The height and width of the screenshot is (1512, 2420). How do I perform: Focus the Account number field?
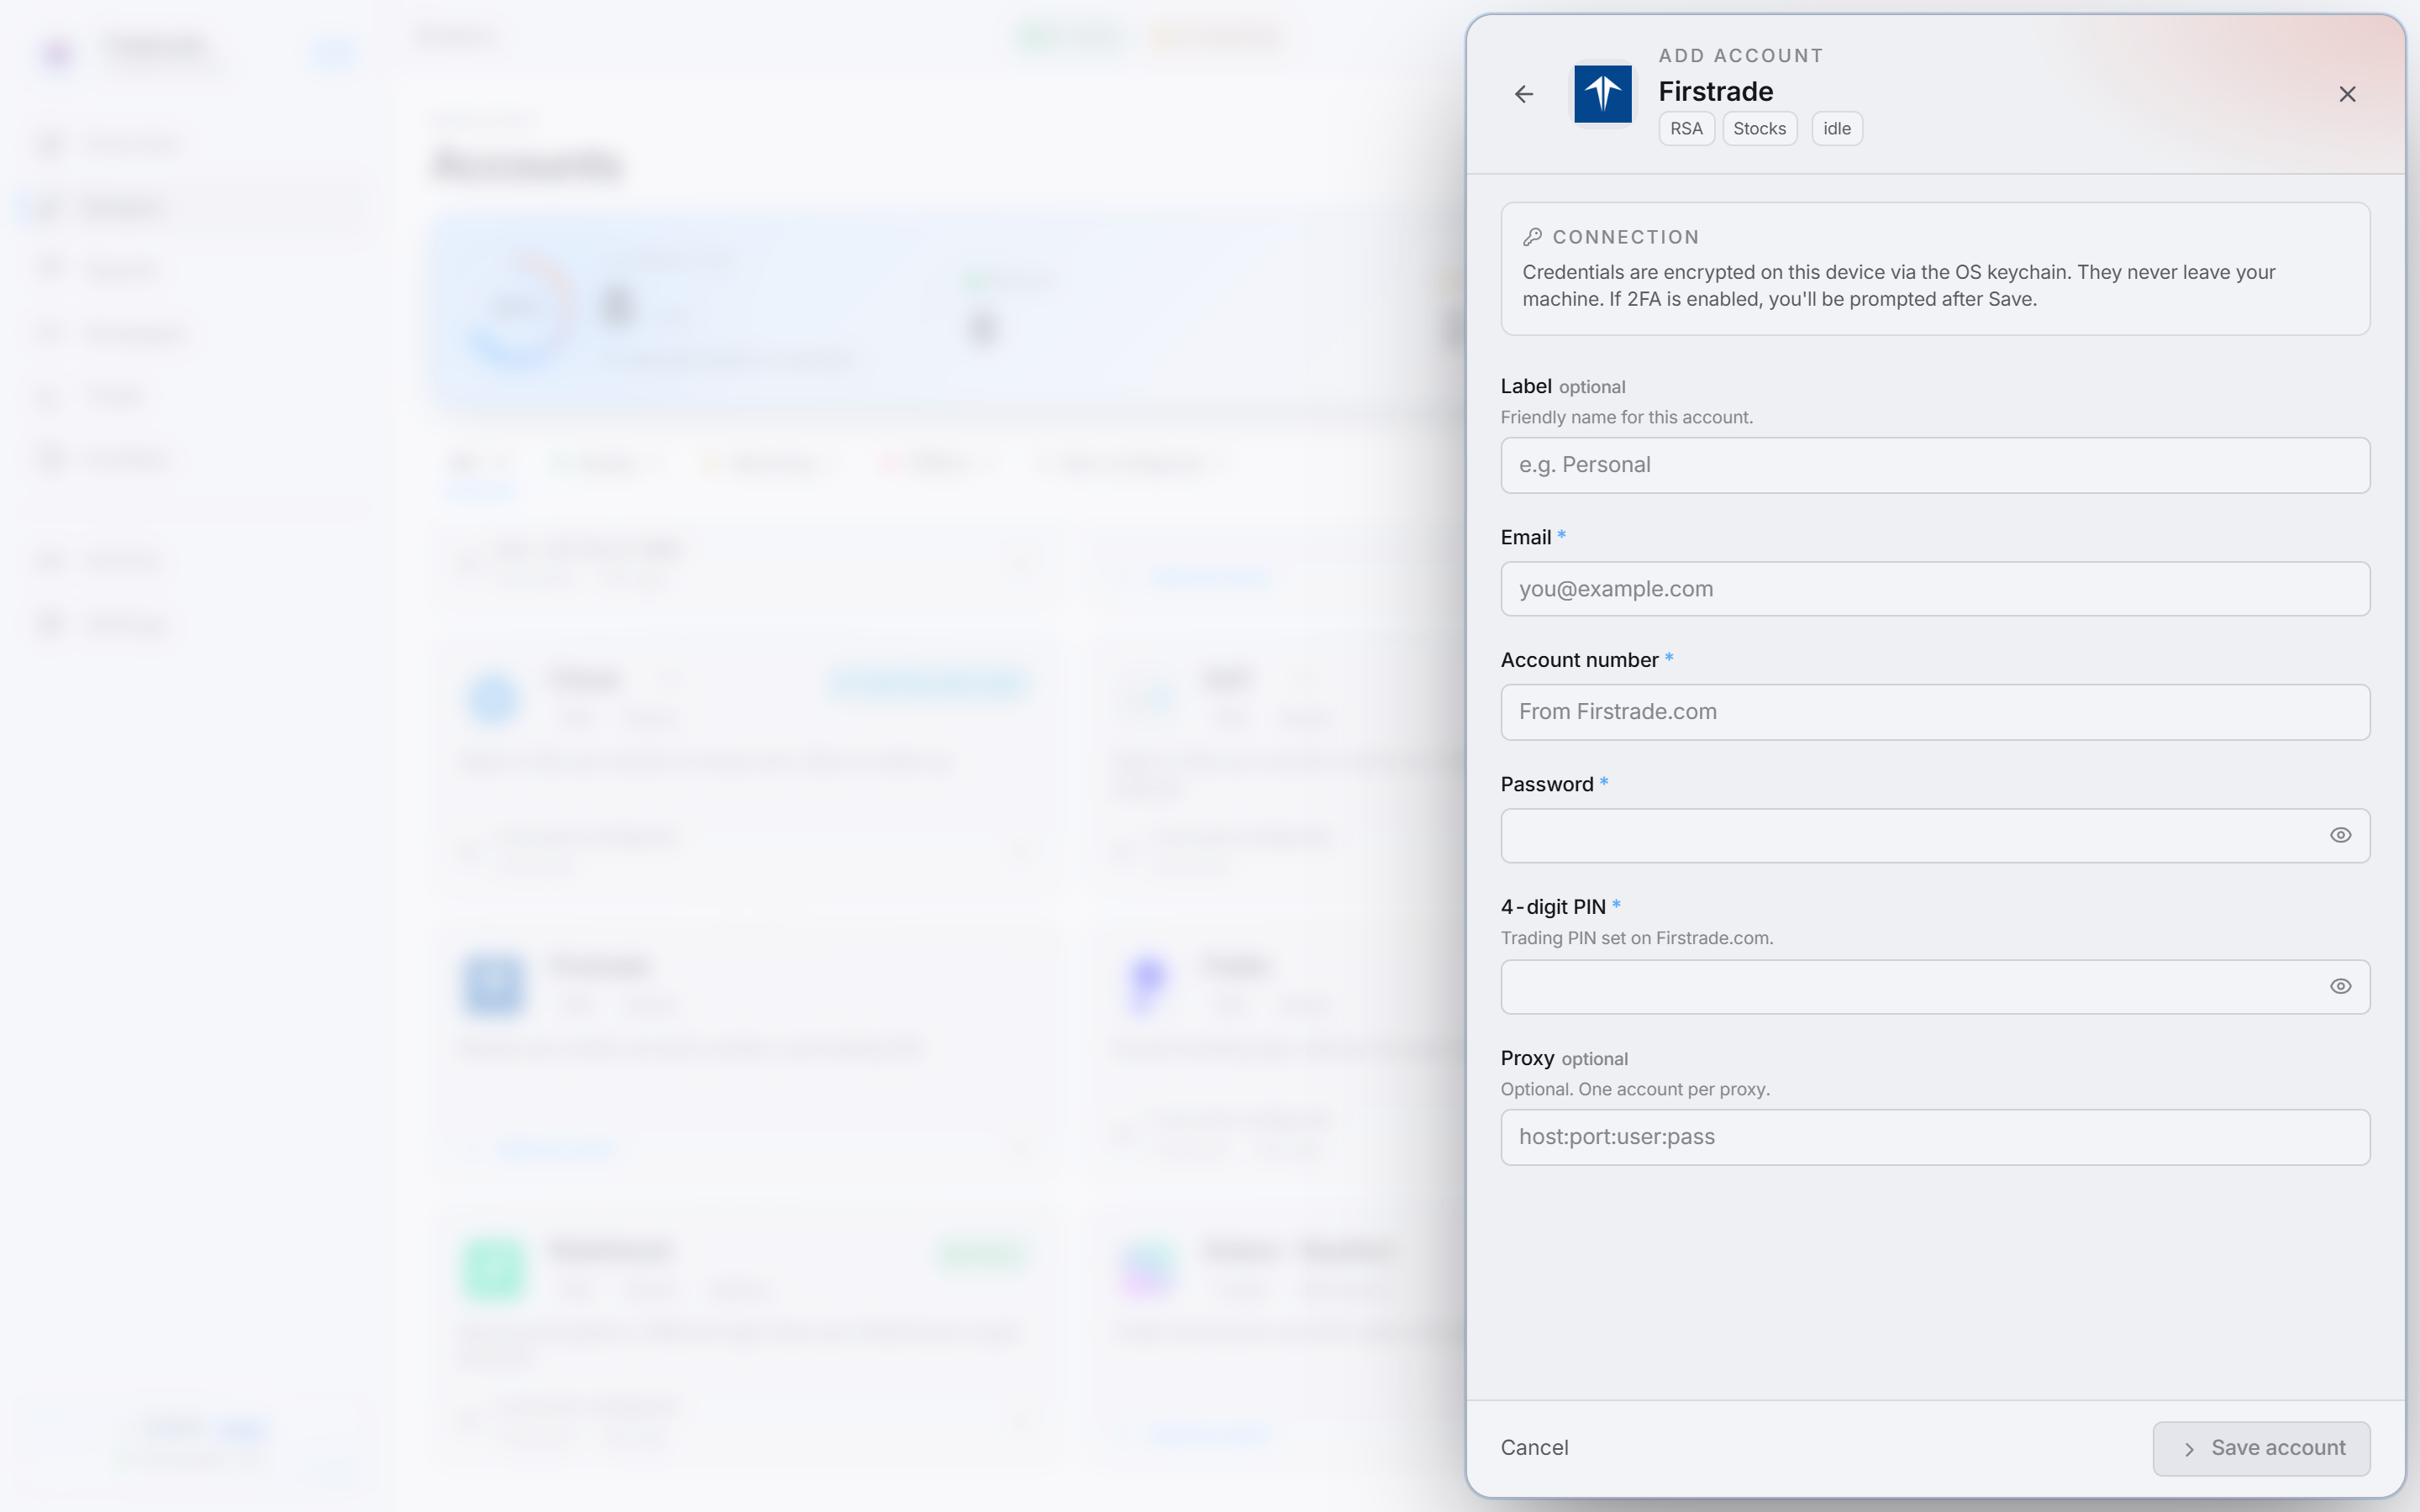tap(1935, 712)
